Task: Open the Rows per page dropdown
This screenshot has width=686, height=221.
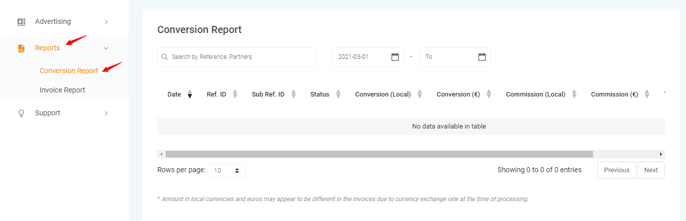Action: pos(227,171)
